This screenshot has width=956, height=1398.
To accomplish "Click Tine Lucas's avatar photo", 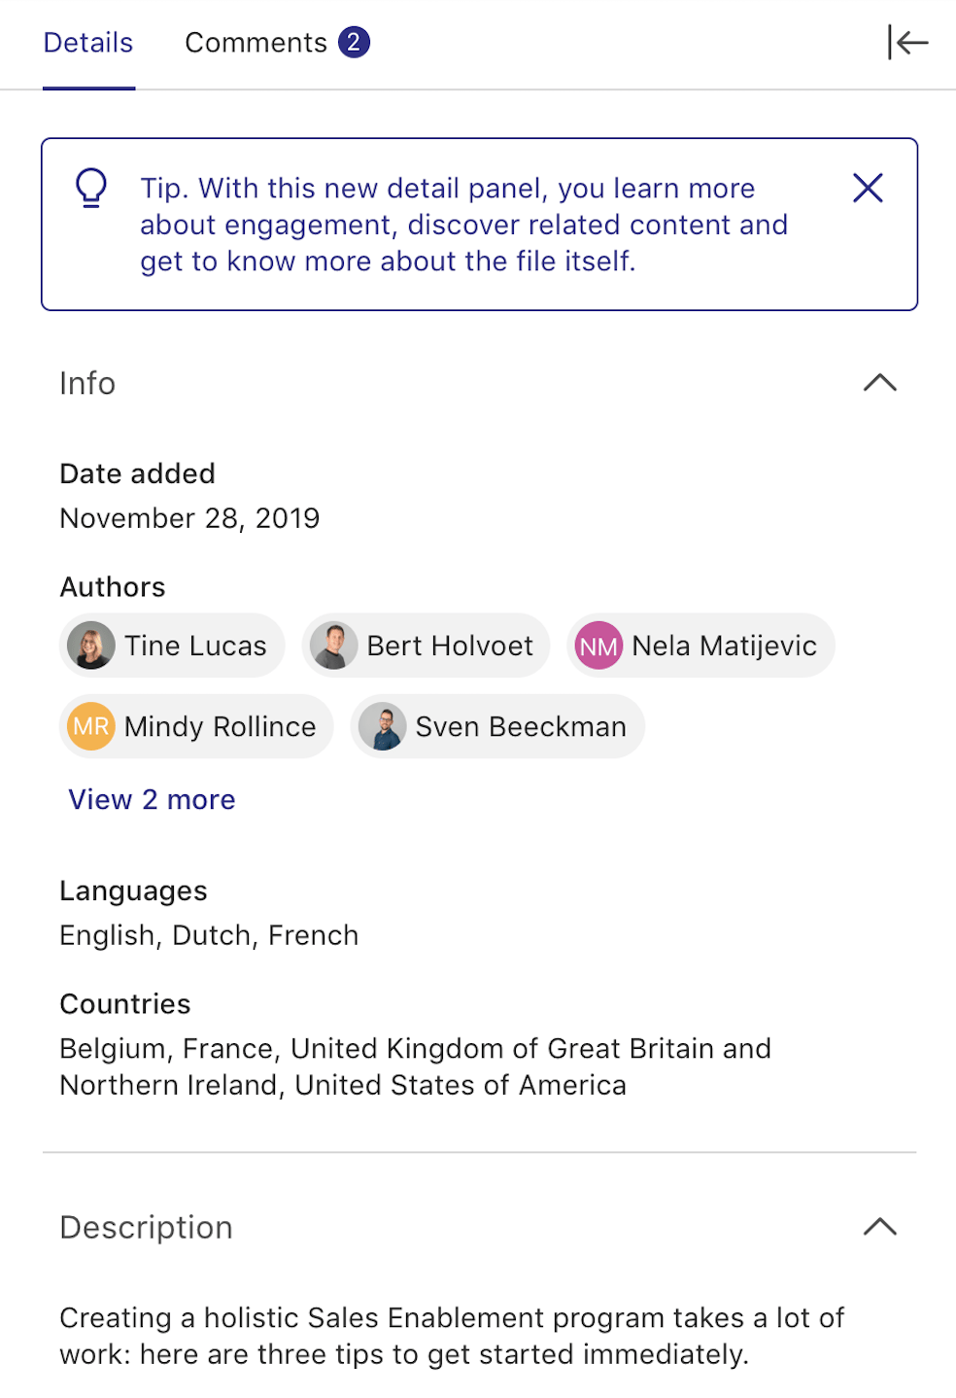I will [91, 646].
